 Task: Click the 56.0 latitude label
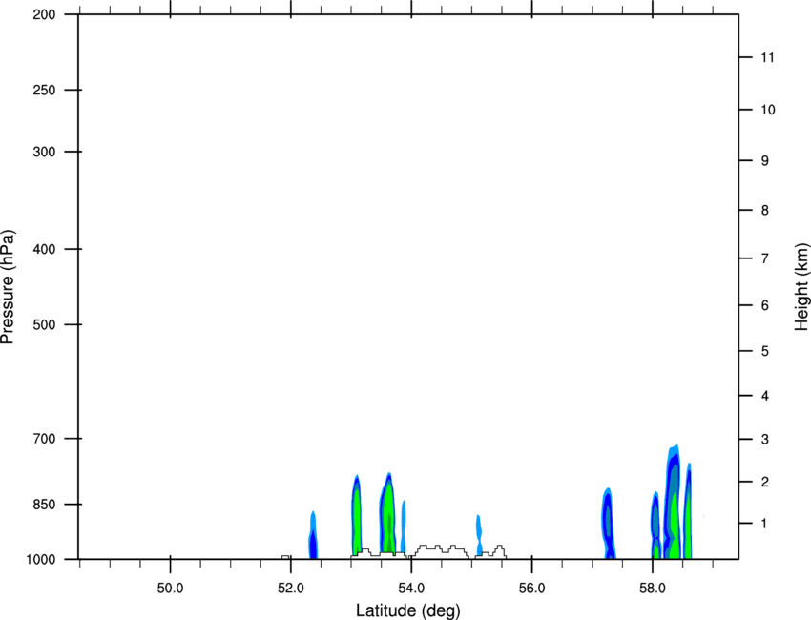[531, 589]
